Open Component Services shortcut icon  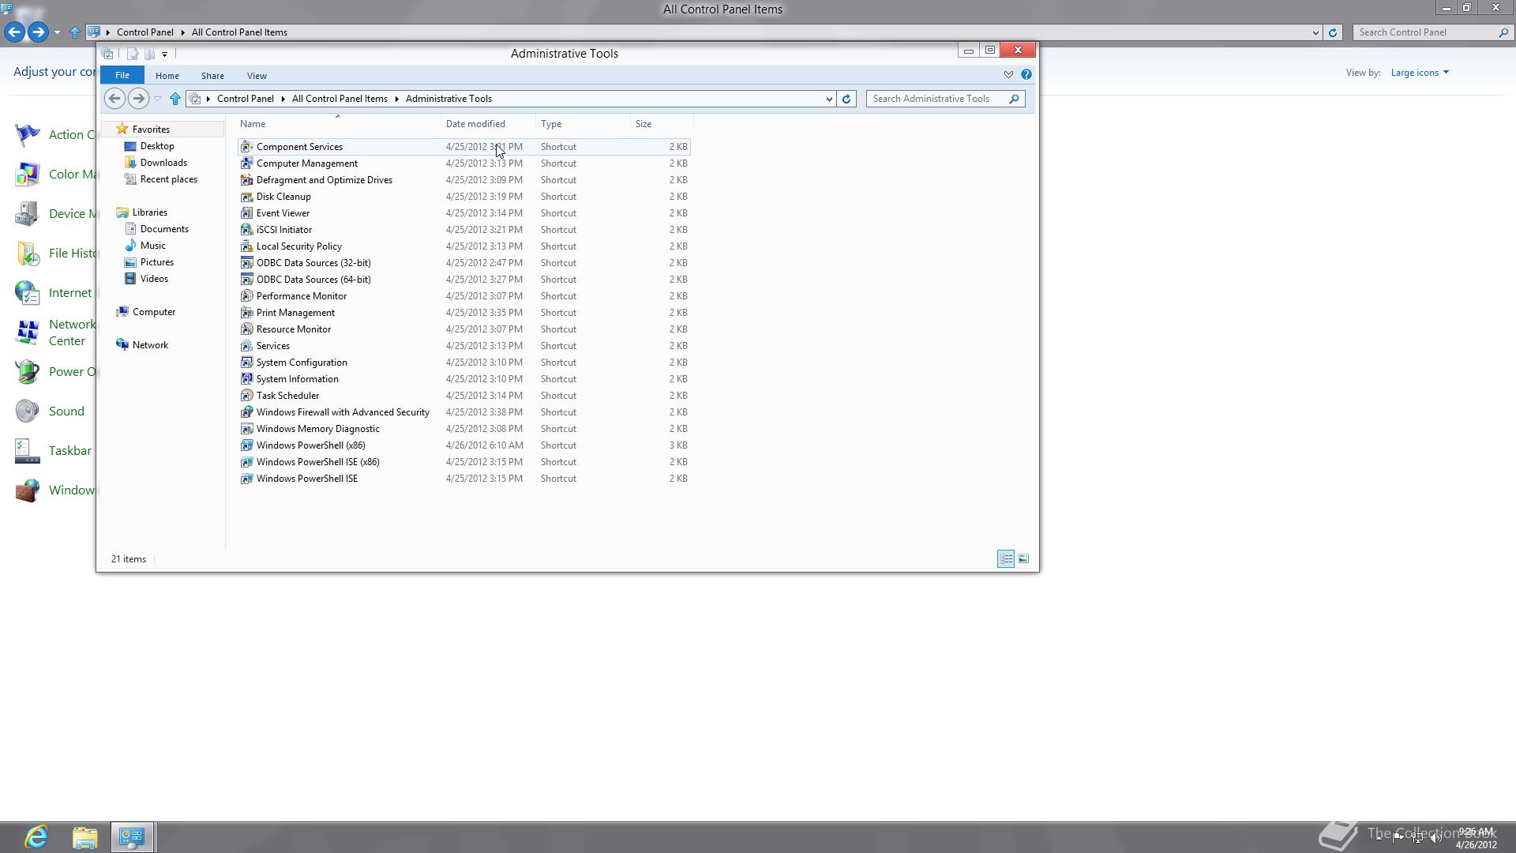pyautogui.click(x=246, y=147)
